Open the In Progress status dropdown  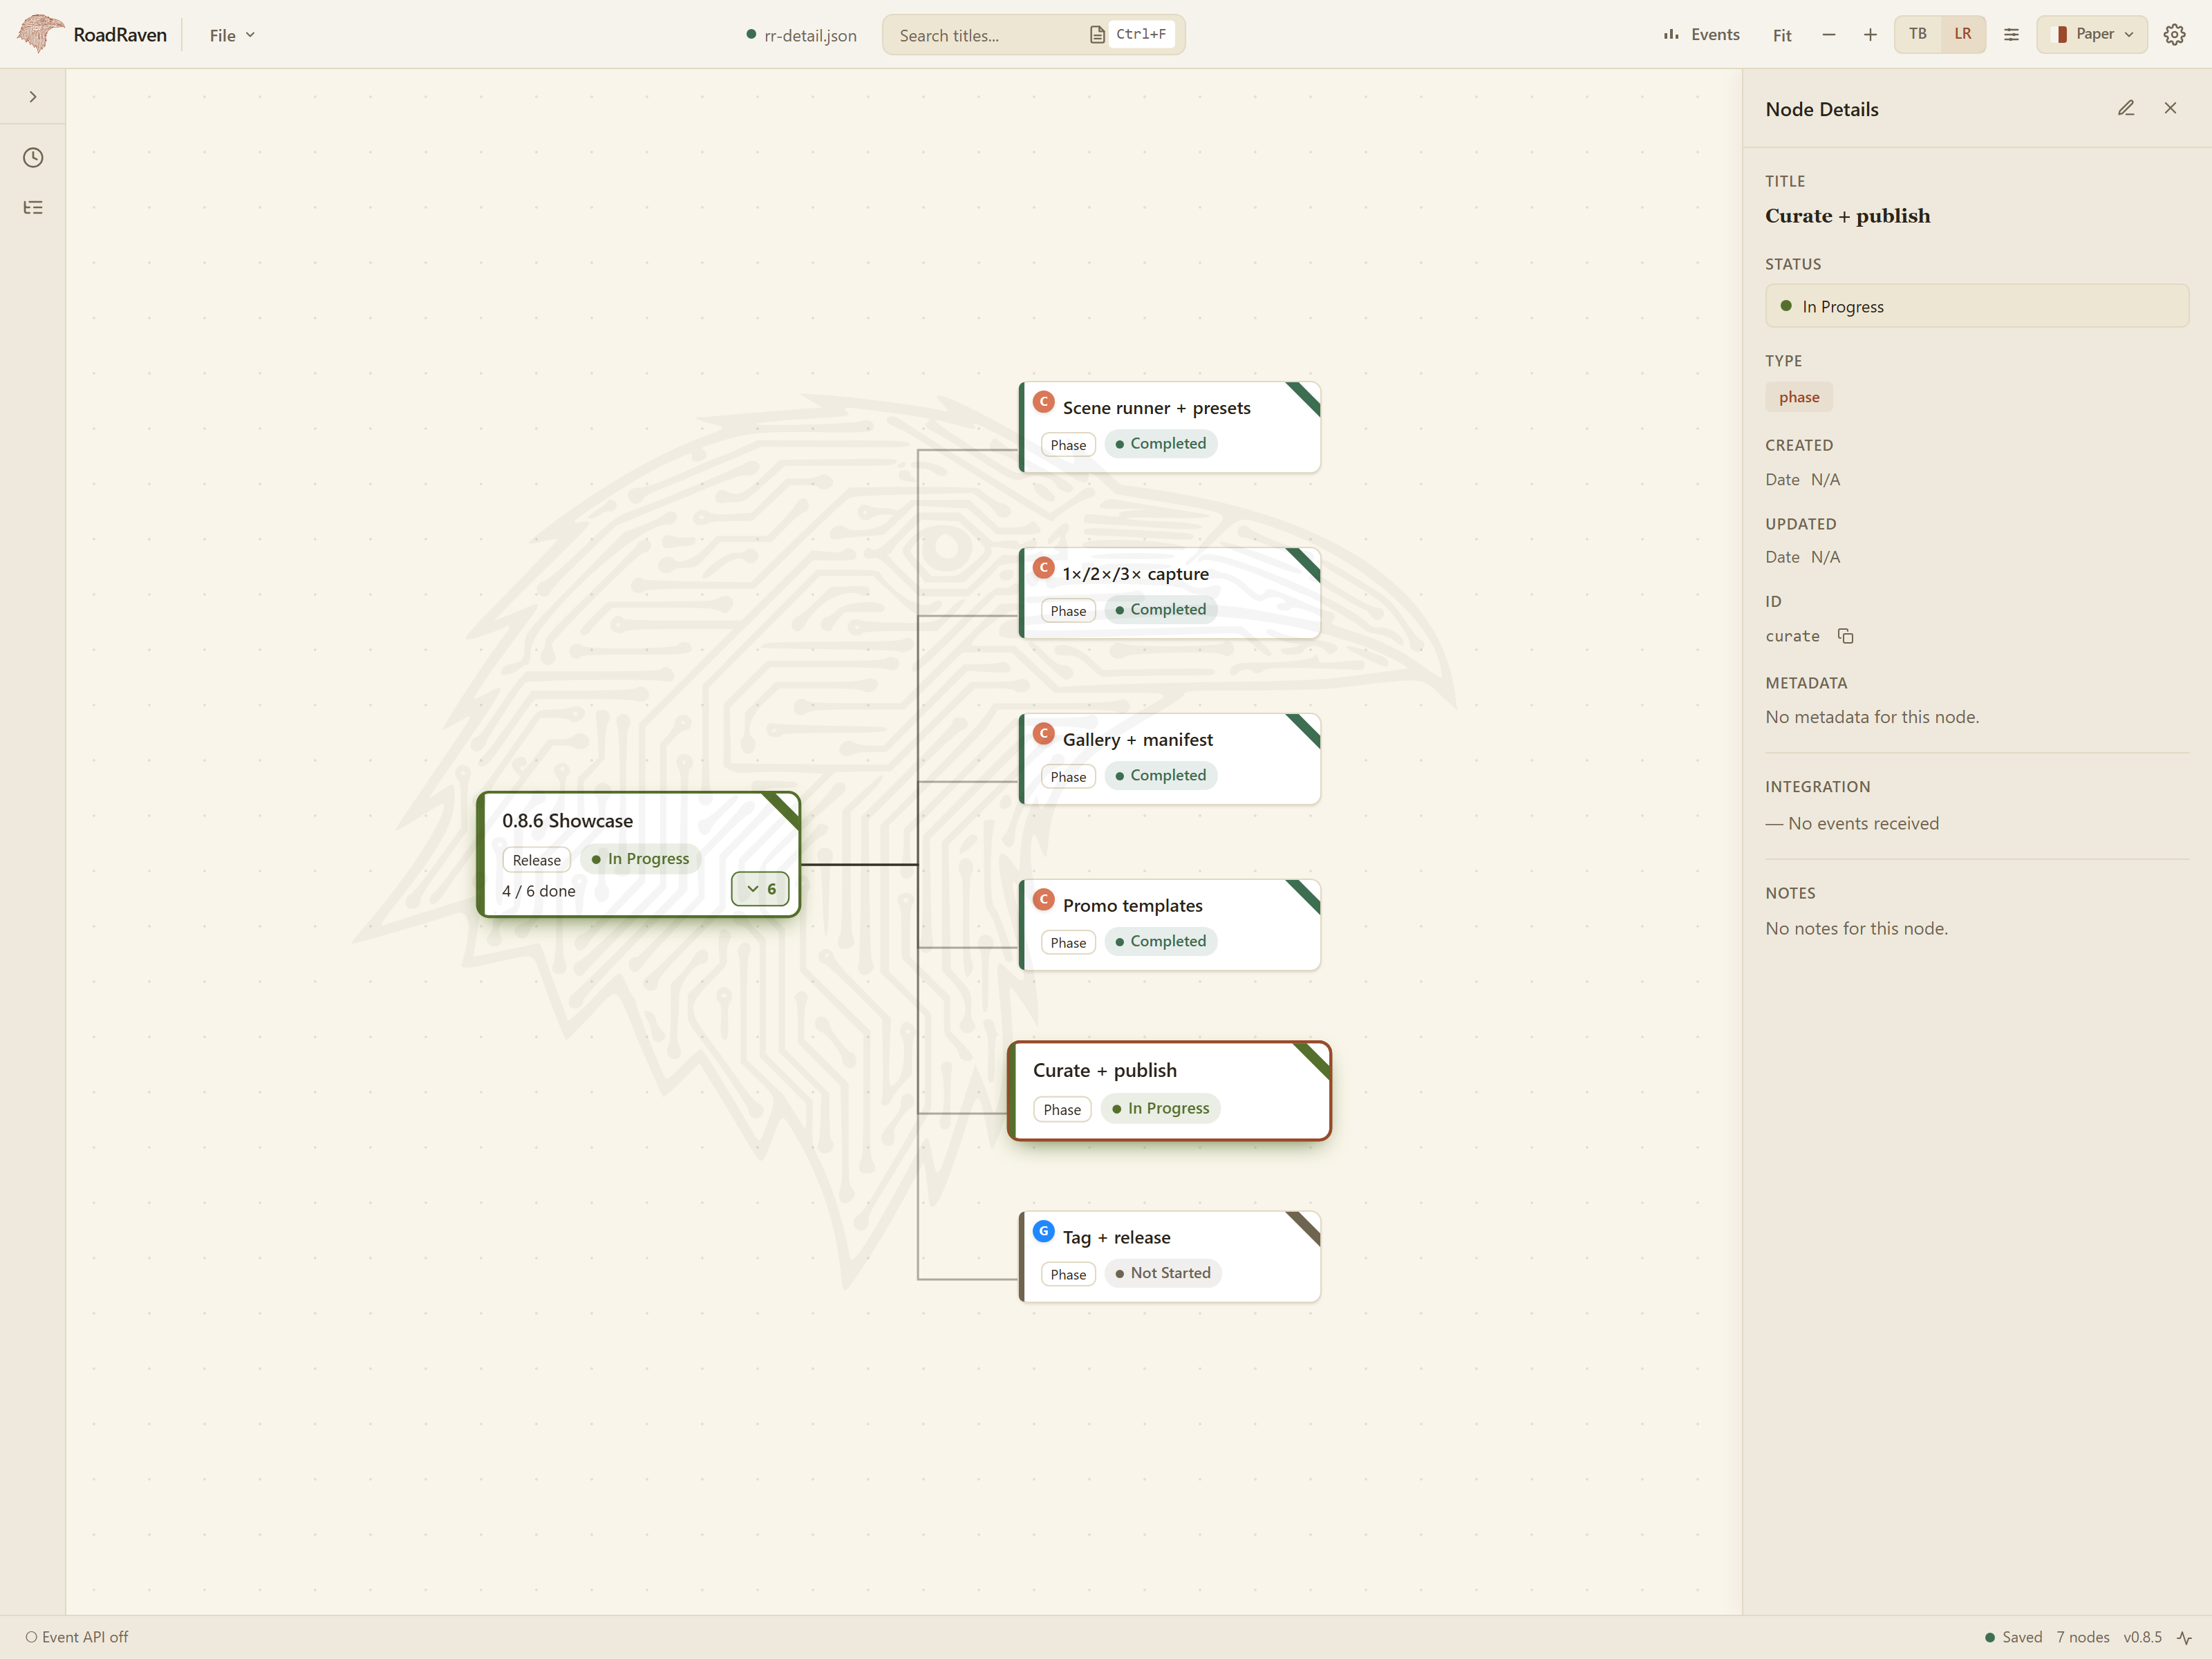(1976, 306)
